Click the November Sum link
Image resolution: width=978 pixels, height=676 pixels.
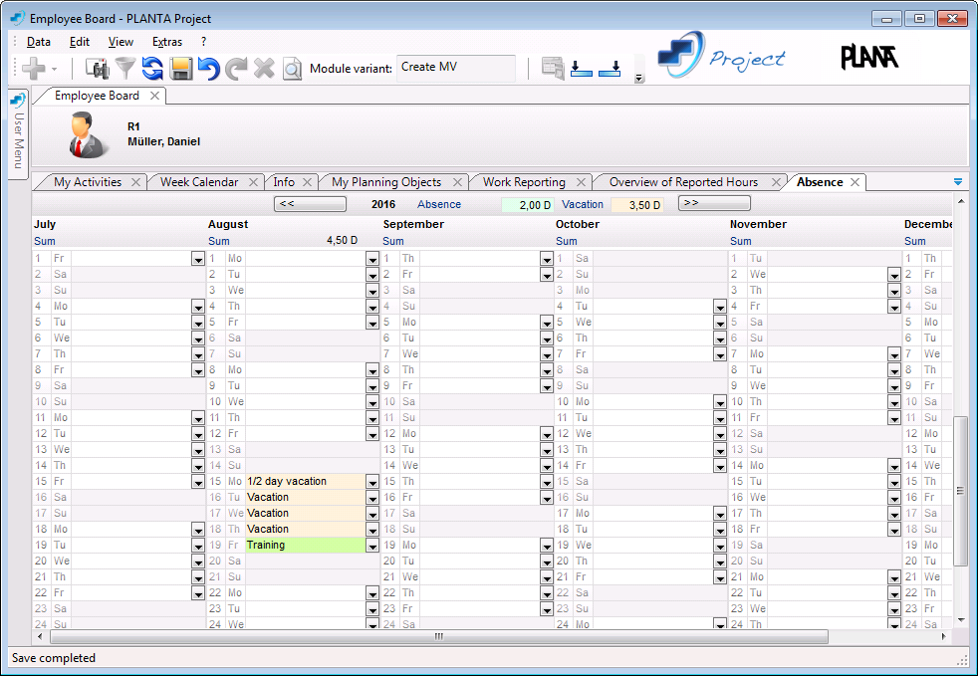740,241
